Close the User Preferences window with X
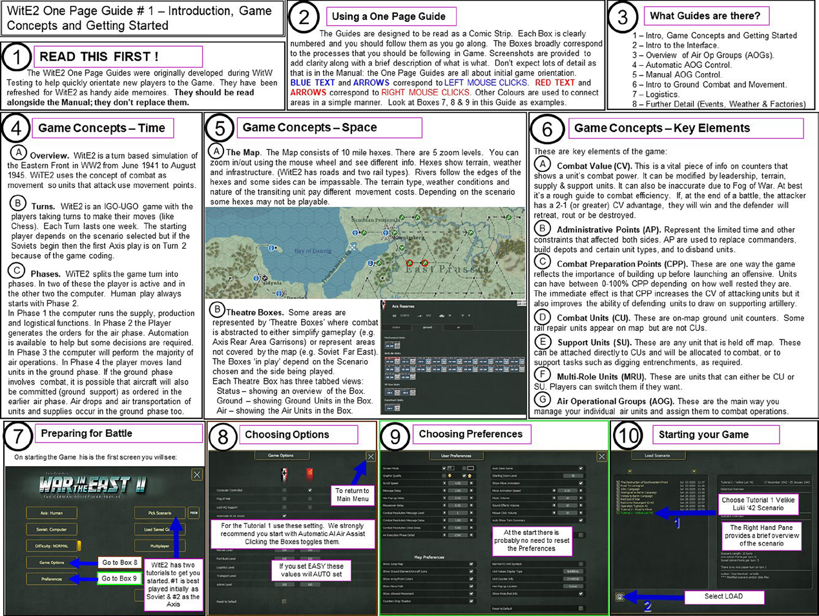 pyautogui.click(x=601, y=456)
